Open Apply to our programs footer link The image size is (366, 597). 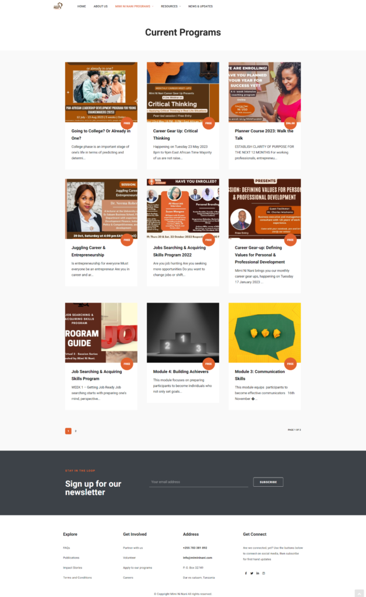click(138, 568)
